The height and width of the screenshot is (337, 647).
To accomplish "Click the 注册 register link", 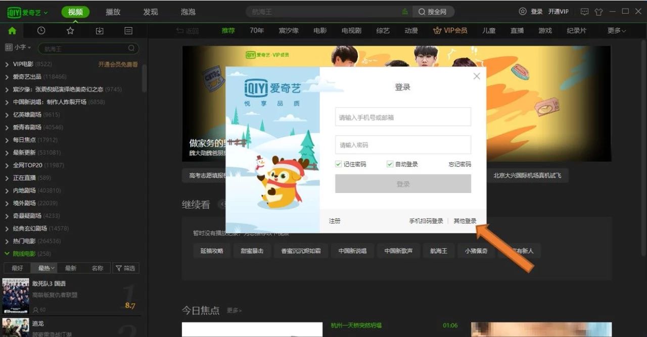I will pyautogui.click(x=335, y=221).
